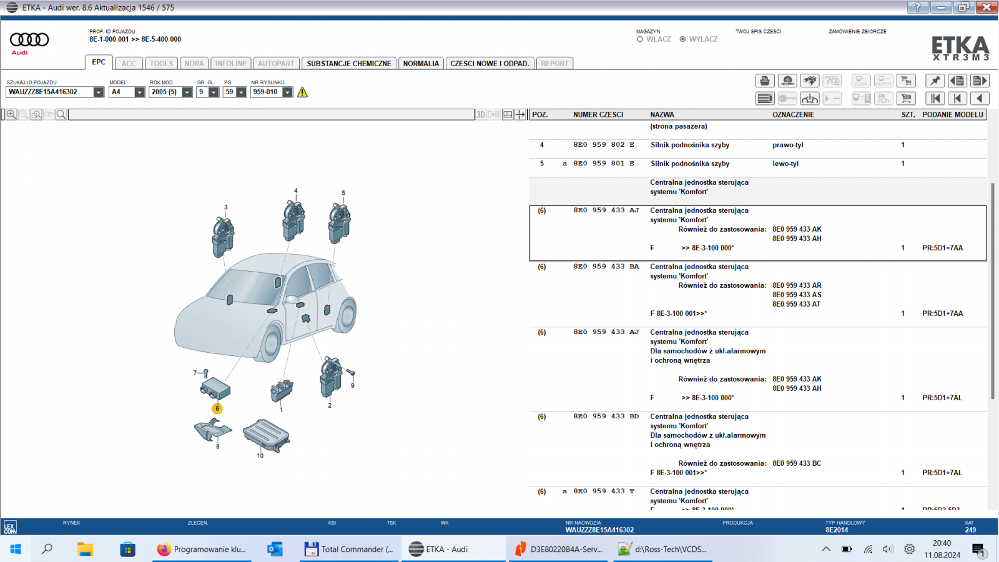Viewport: 999px width, 562px height.
Task: Click the taskbar volume icon
Action: click(888, 549)
